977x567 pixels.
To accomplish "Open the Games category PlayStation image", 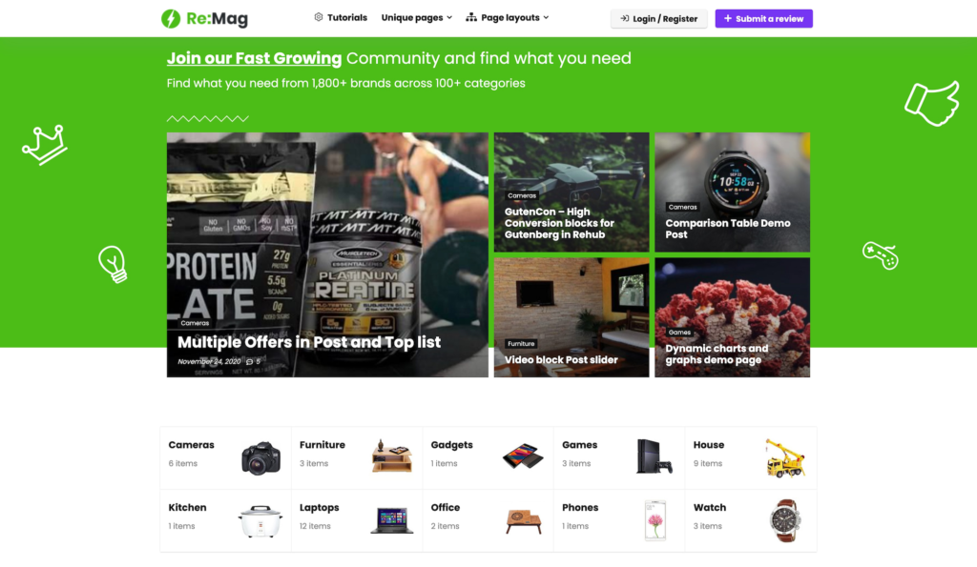I will [x=655, y=456].
